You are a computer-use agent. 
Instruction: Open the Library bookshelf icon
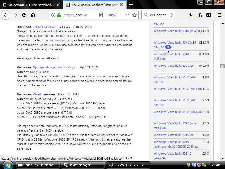[200, 15]
